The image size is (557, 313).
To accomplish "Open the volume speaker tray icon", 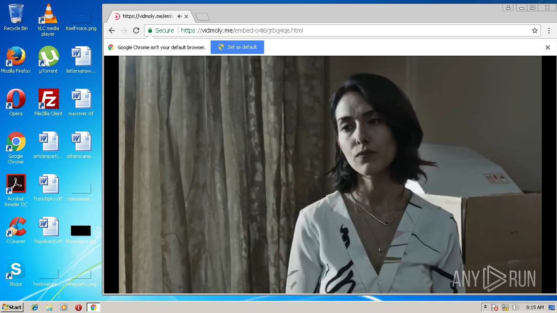I will (516, 307).
